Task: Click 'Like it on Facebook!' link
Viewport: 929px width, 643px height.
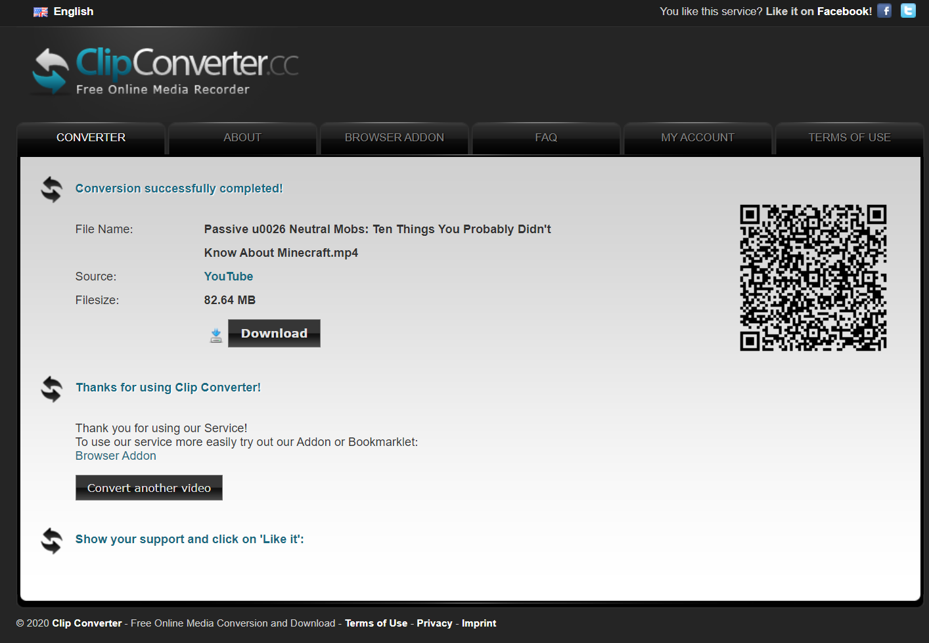Action: point(819,11)
